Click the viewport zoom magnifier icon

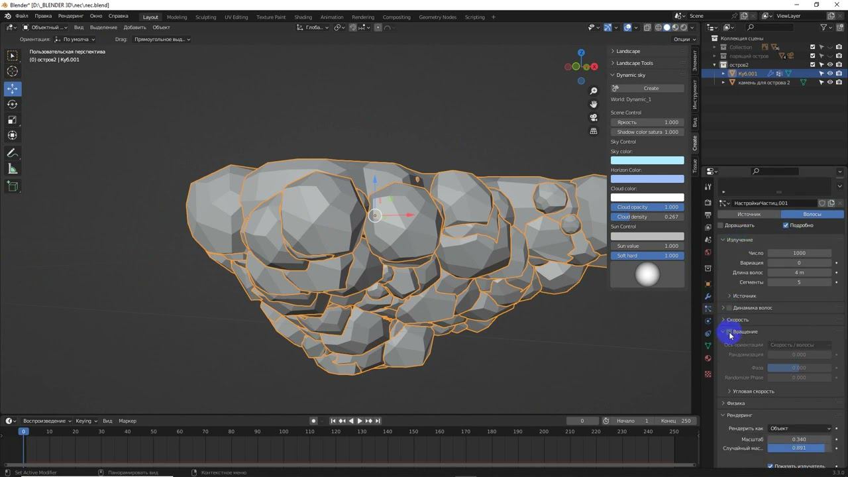click(594, 91)
